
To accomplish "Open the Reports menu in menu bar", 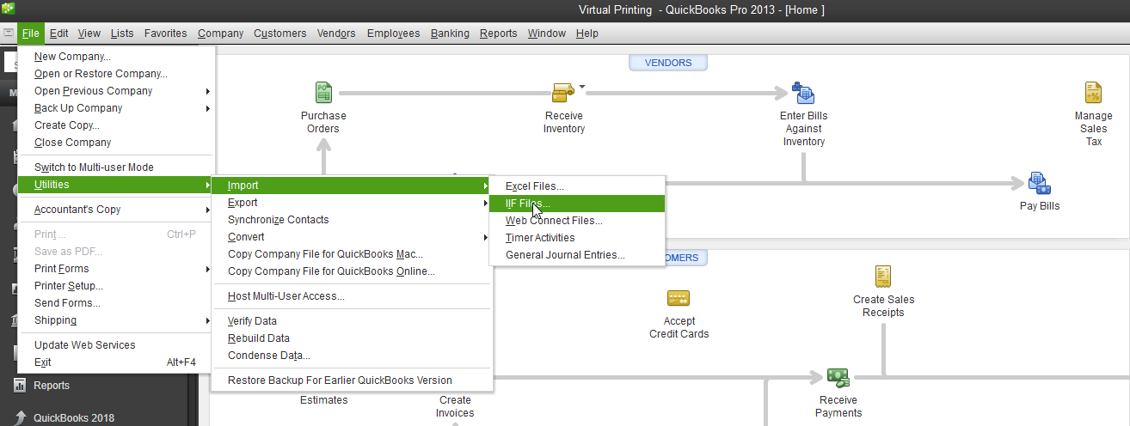I will (x=498, y=33).
